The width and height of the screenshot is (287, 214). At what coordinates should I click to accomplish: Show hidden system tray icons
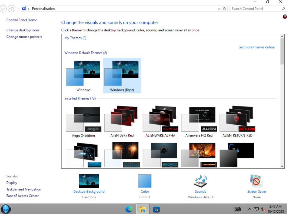pos(249,209)
